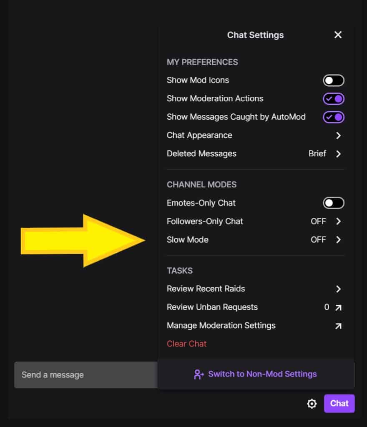Expand Followers-Only Chat settings

pos(339,221)
